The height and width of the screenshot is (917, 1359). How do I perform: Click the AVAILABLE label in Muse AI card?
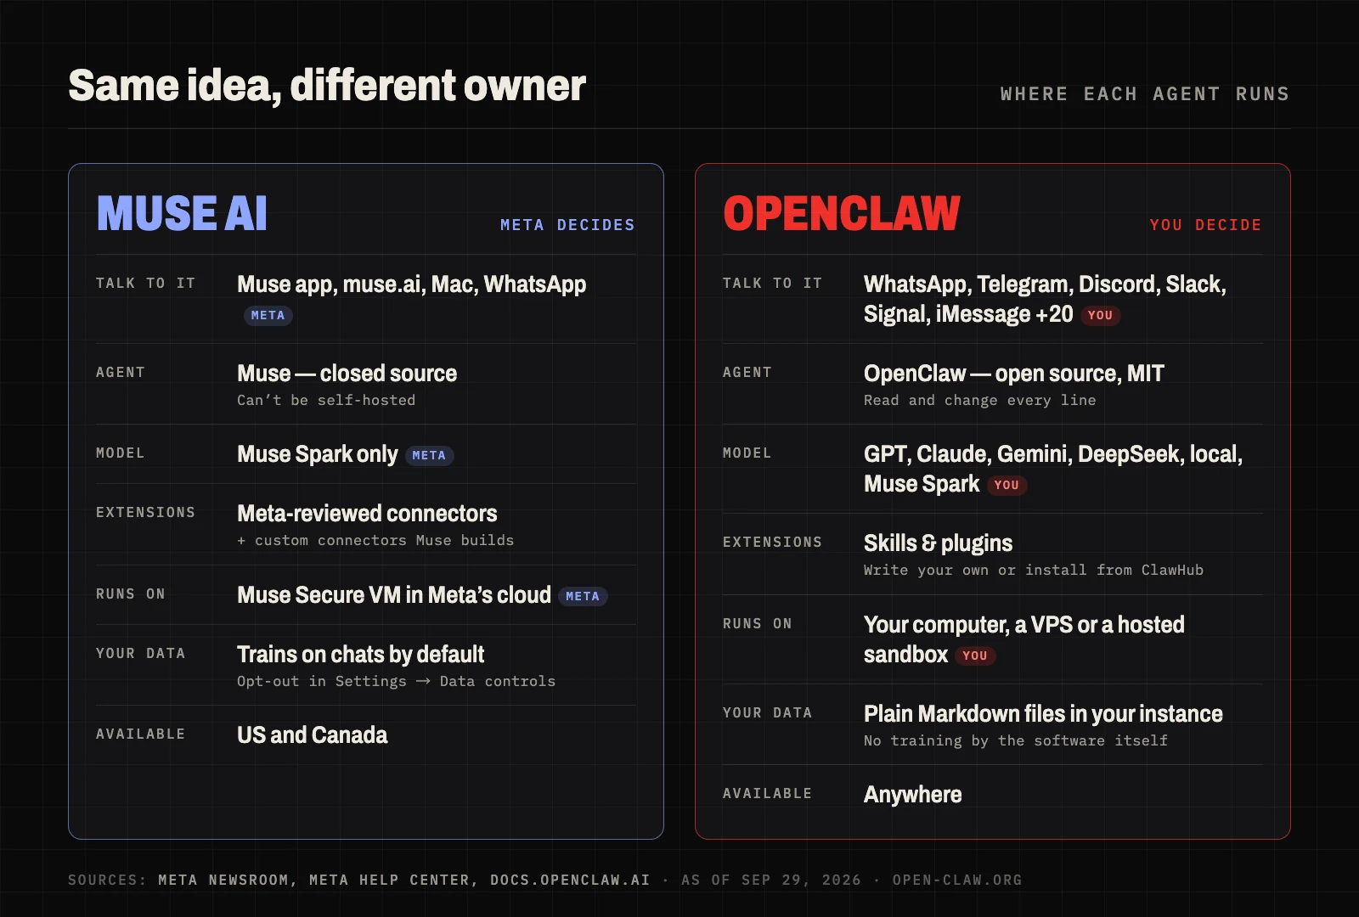point(140,734)
